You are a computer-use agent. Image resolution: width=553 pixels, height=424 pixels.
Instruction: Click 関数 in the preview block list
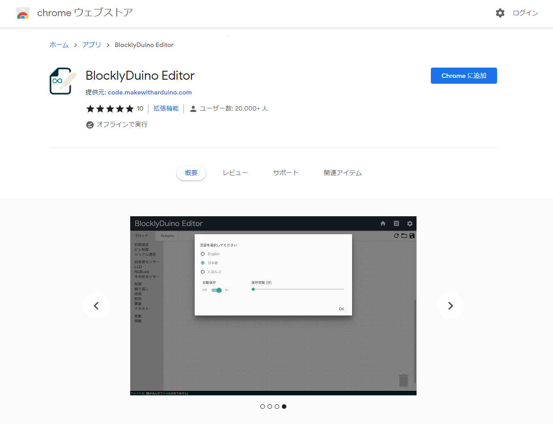138,321
